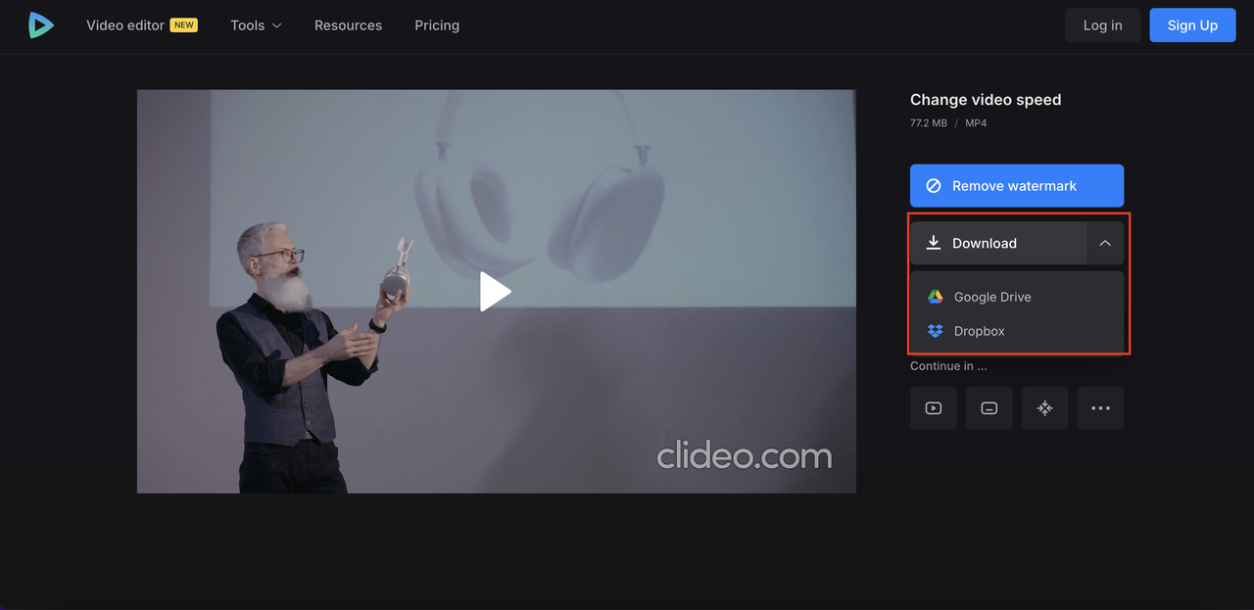Play the video preview
The image size is (1254, 610).
coord(496,292)
